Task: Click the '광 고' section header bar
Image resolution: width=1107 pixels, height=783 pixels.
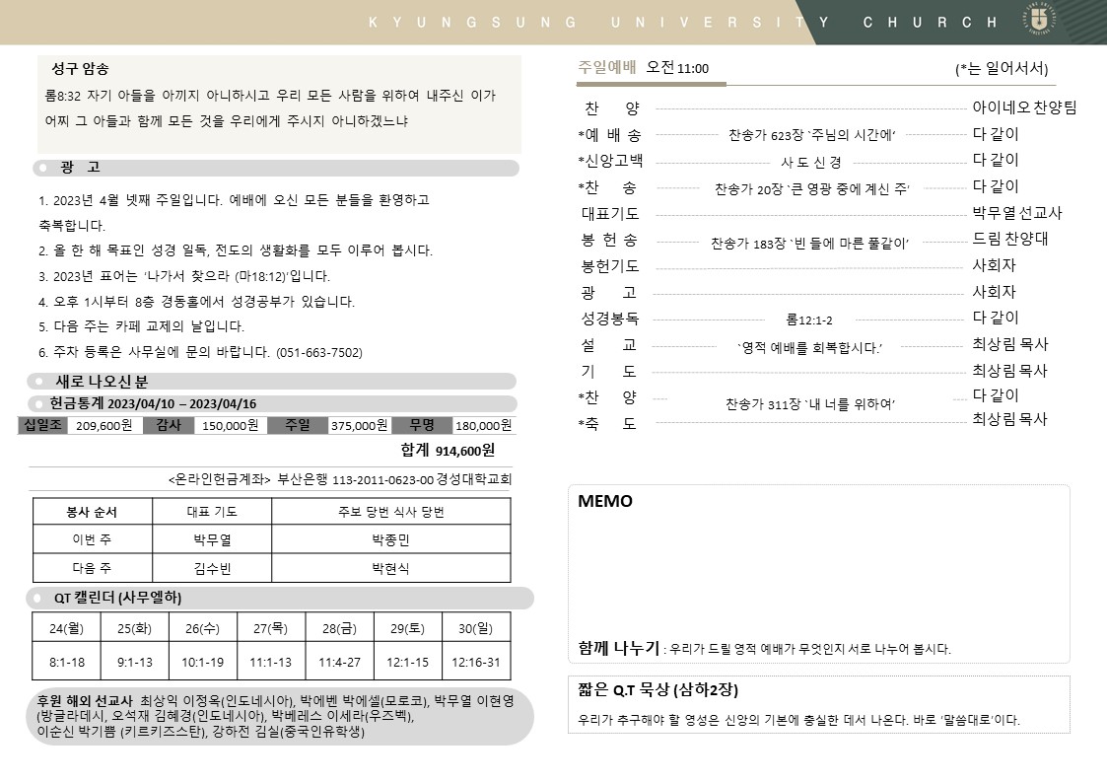Action: tap(275, 168)
